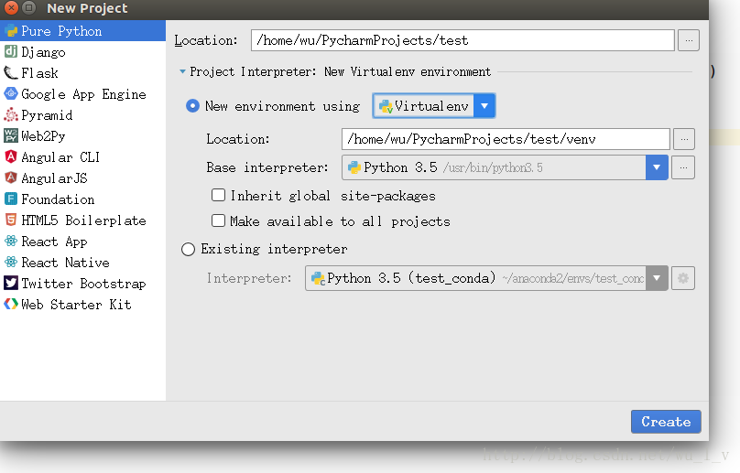Click the Python 3.5 (test_conda) combo box

click(x=486, y=278)
